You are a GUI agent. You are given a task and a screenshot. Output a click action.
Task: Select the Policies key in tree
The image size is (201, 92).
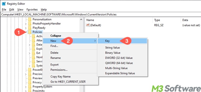37,32
